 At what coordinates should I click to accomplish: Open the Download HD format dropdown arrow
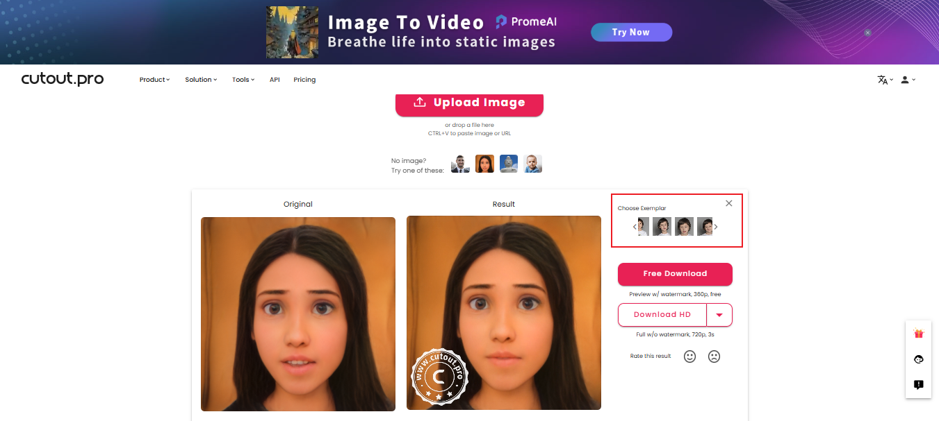[x=719, y=314]
